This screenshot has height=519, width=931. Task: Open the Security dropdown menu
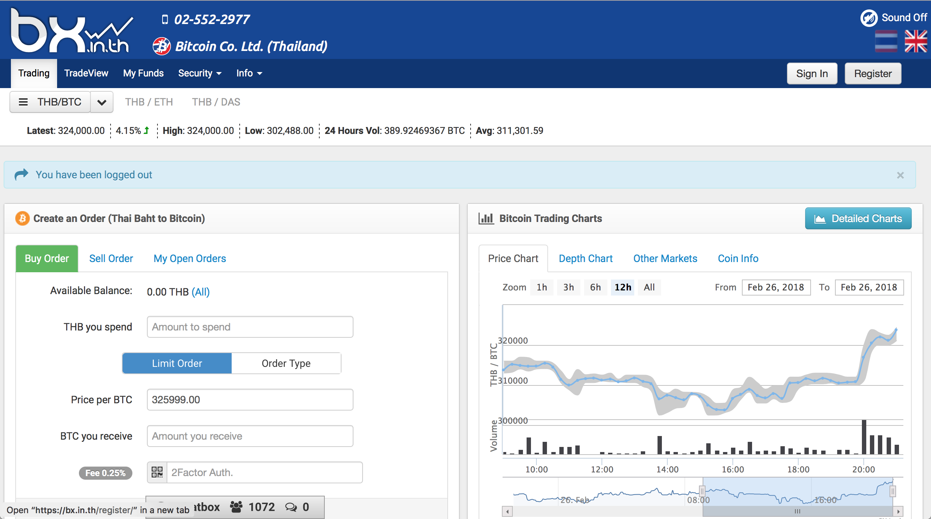(200, 73)
